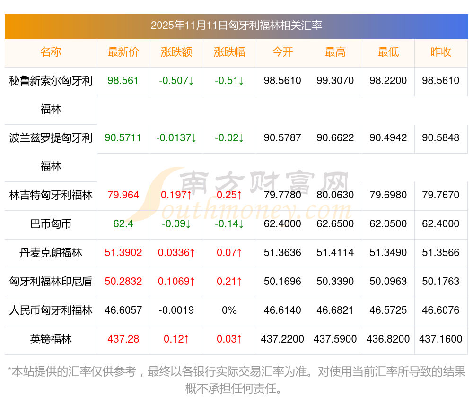Click latest price 50.2832
Screen dimensions: 473x403
tap(123, 282)
